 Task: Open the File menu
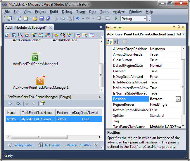click(x=7, y=12)
